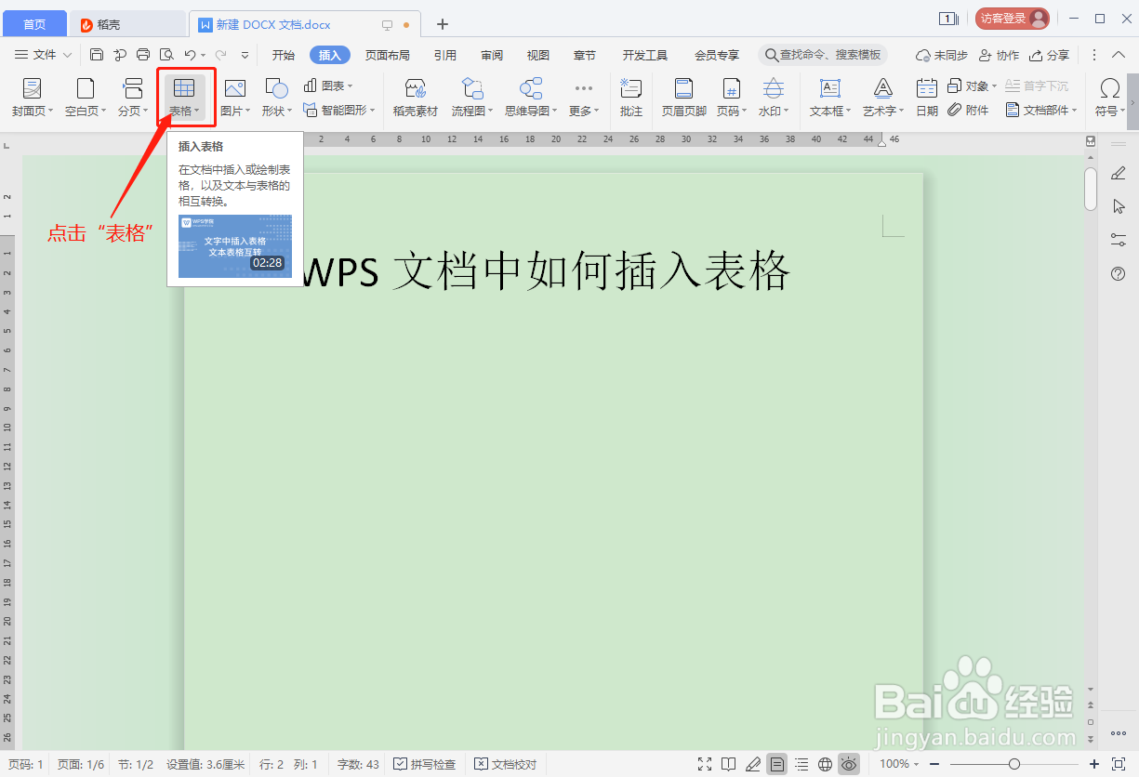
Task: Click the 封面页 cover page icon
Action: click(32, 89)
